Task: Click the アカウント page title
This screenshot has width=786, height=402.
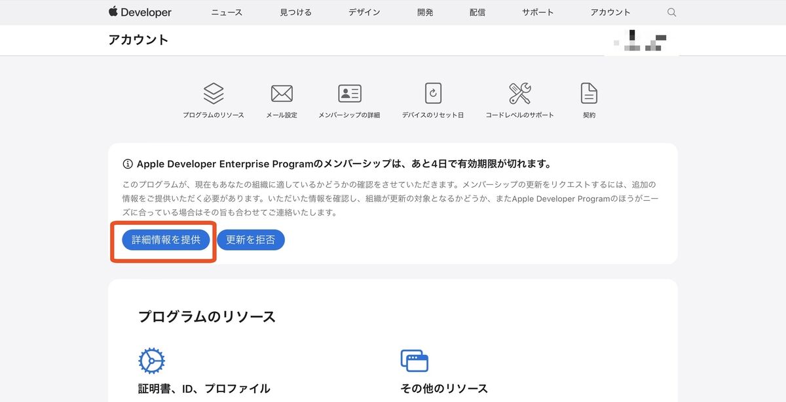Action: (x=138, y=40)
